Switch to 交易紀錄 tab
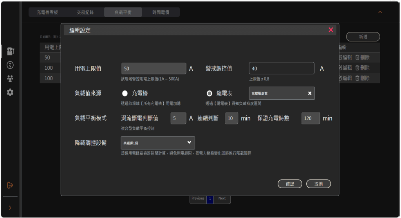Image resolution: width=401 pixels, height=218 pixels. (85, 12)
